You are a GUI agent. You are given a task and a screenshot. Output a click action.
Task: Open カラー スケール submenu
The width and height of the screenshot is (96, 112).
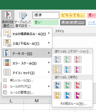pos(27,63)
